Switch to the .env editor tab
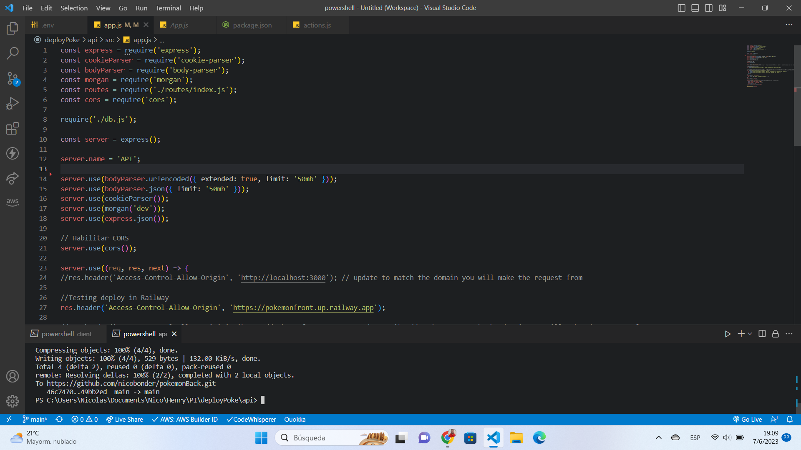The image size is (801, 450). click(x=56, y=25)
